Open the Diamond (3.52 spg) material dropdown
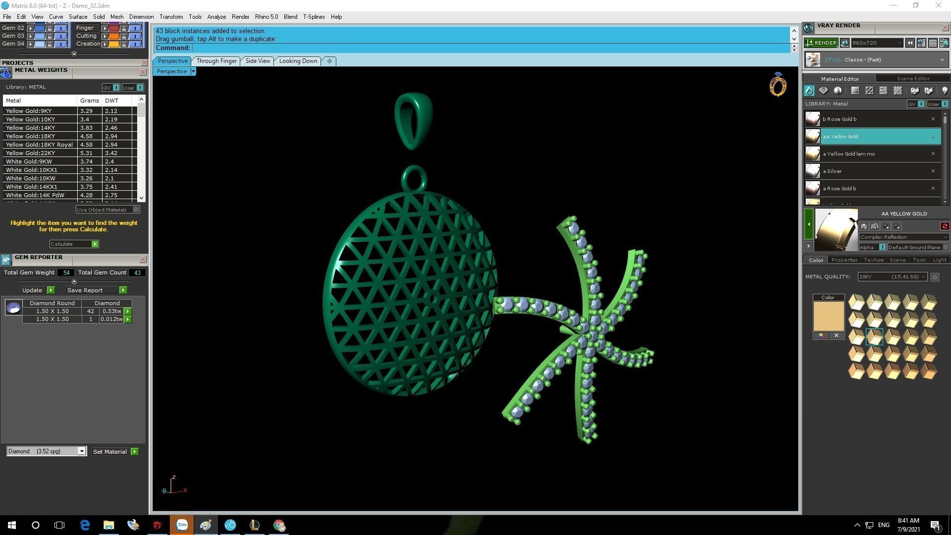Viewport: 951px width, 535px height. coord(47,451)
